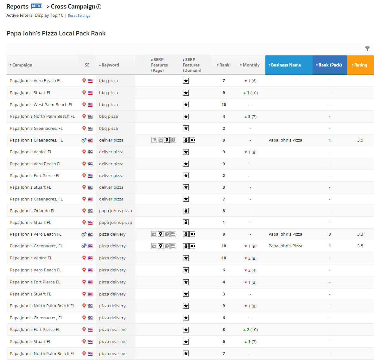Sort by SERP Features (Page) header
Screen dimensions: 381x361
pos(159,65)
